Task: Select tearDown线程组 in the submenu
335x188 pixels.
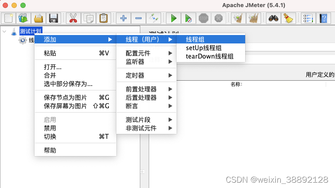Action: click(211, 56)
